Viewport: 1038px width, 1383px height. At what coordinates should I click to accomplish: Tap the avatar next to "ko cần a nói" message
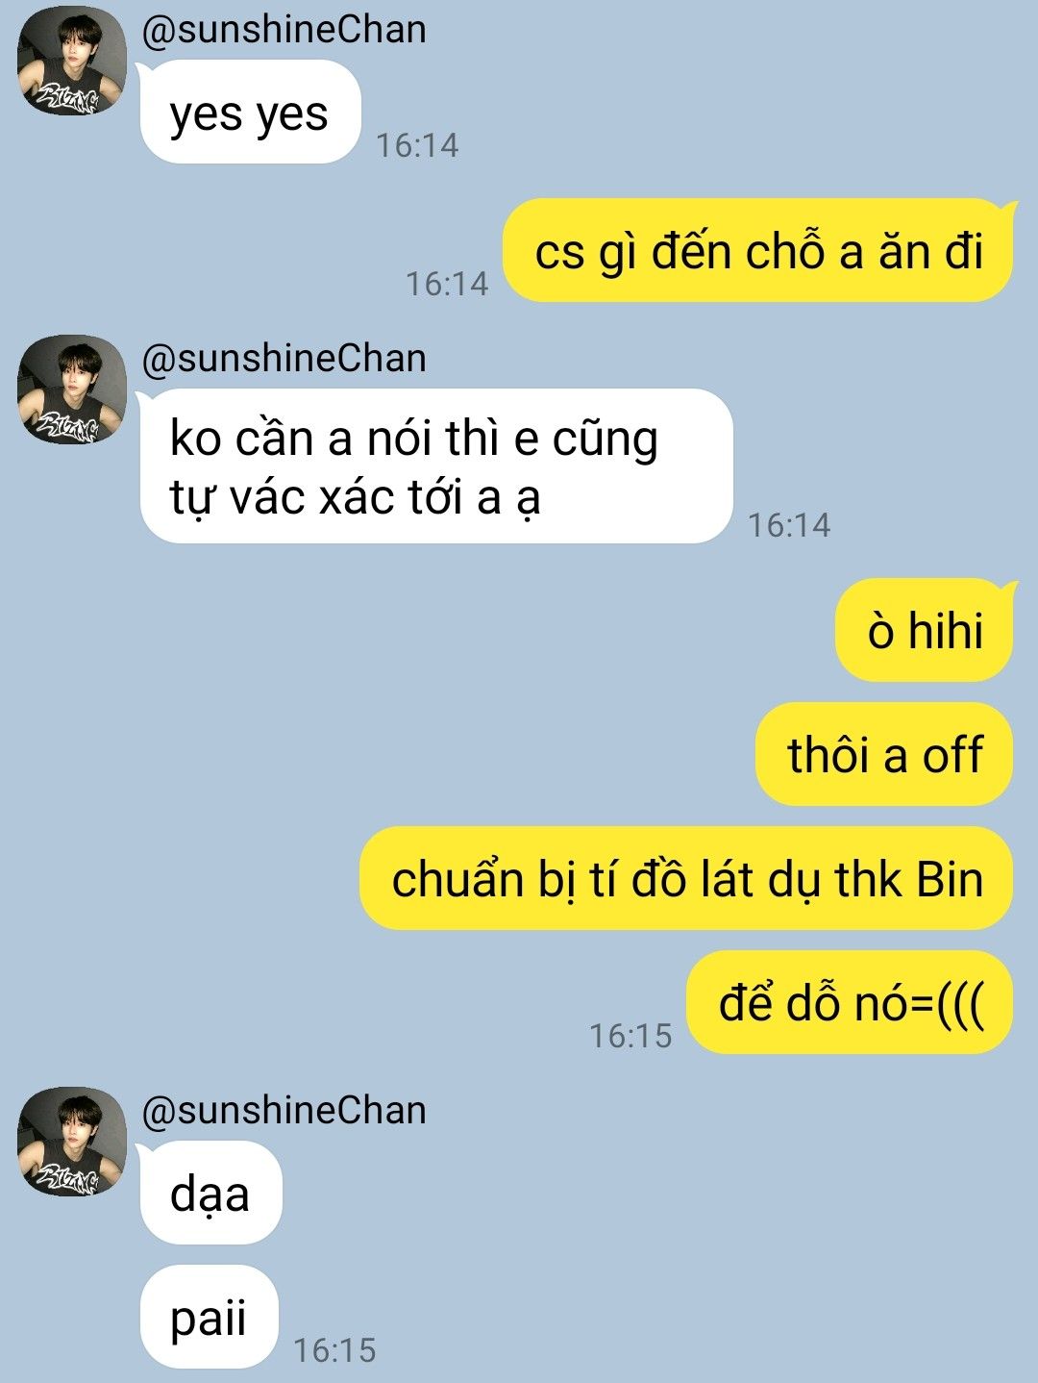72,390
